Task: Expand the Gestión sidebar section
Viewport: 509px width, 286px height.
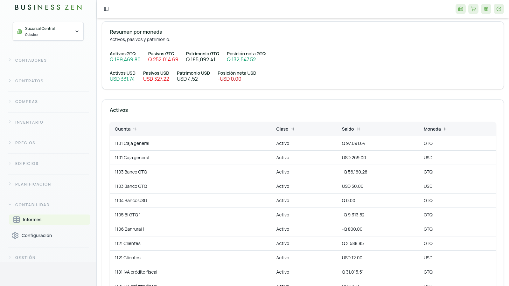Action: point(48,257)
